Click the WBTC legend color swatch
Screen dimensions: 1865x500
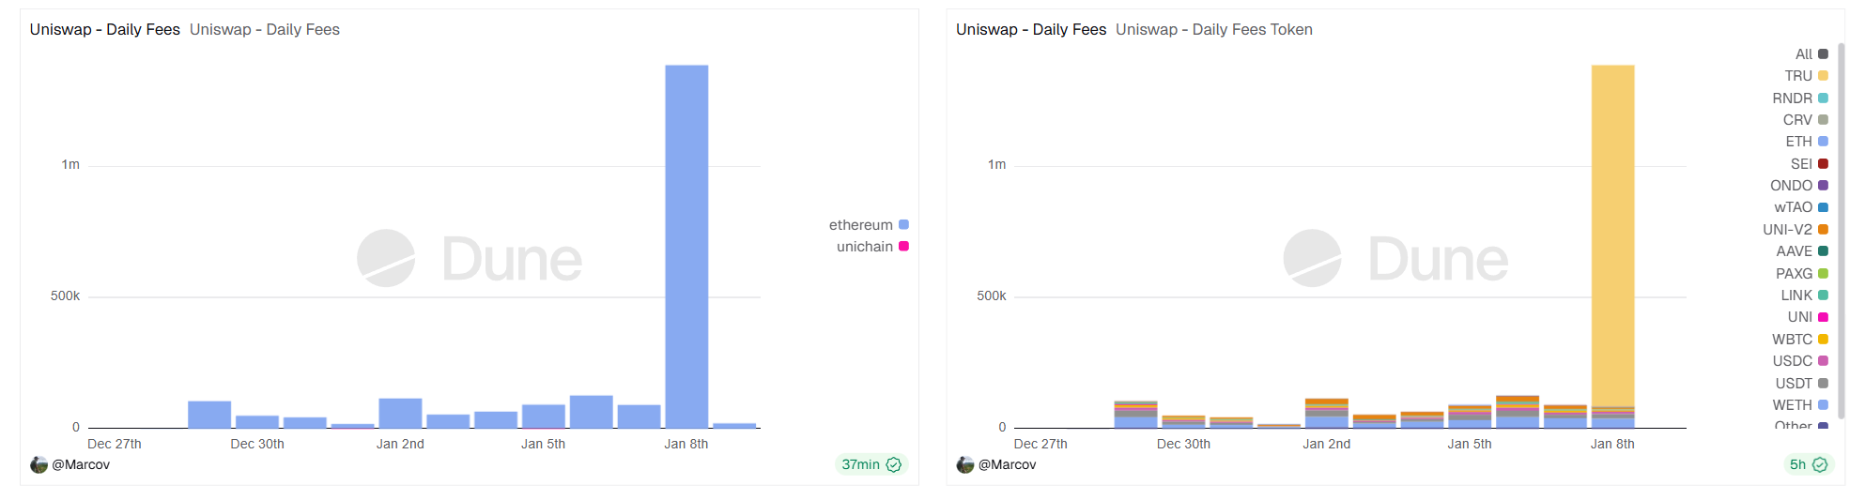(x=1823, y=340)
